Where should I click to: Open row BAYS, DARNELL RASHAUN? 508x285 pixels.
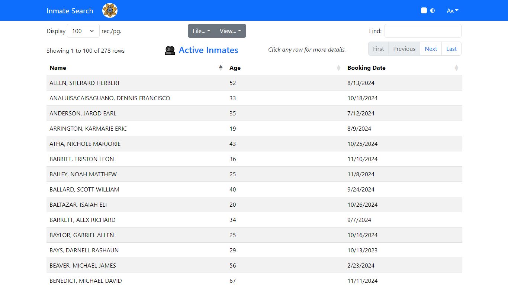pos(254,250)
